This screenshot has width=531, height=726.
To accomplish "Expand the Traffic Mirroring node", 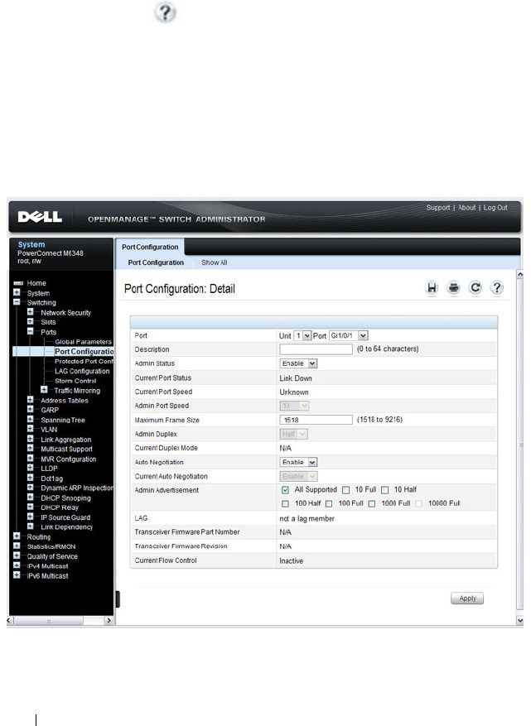I will click(x=44, y=390).
